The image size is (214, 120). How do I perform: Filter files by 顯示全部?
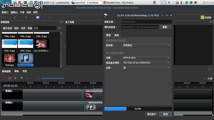click(7, 28)
